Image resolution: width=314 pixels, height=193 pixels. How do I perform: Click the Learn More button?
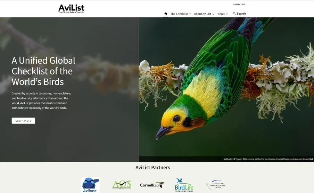pos(23,121)
